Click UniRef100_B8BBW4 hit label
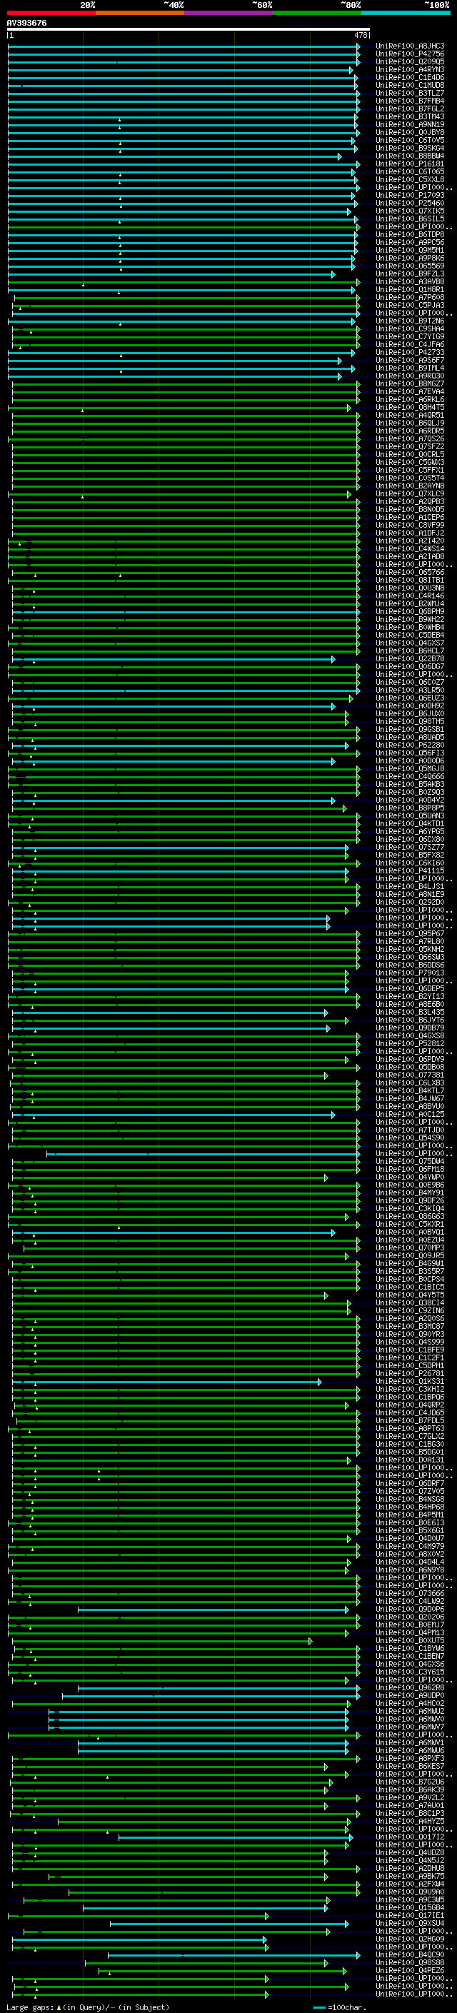The height and width of the screenshot is (2013, 457). pos(410,156)
